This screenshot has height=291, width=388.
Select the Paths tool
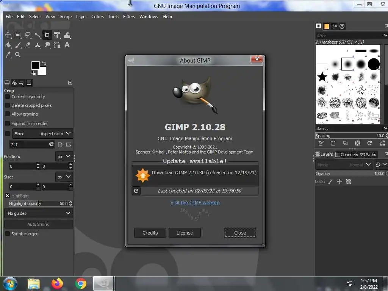coord(57,45)
